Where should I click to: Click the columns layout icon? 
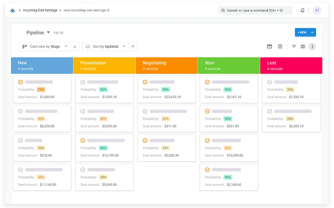click(303, 47)
